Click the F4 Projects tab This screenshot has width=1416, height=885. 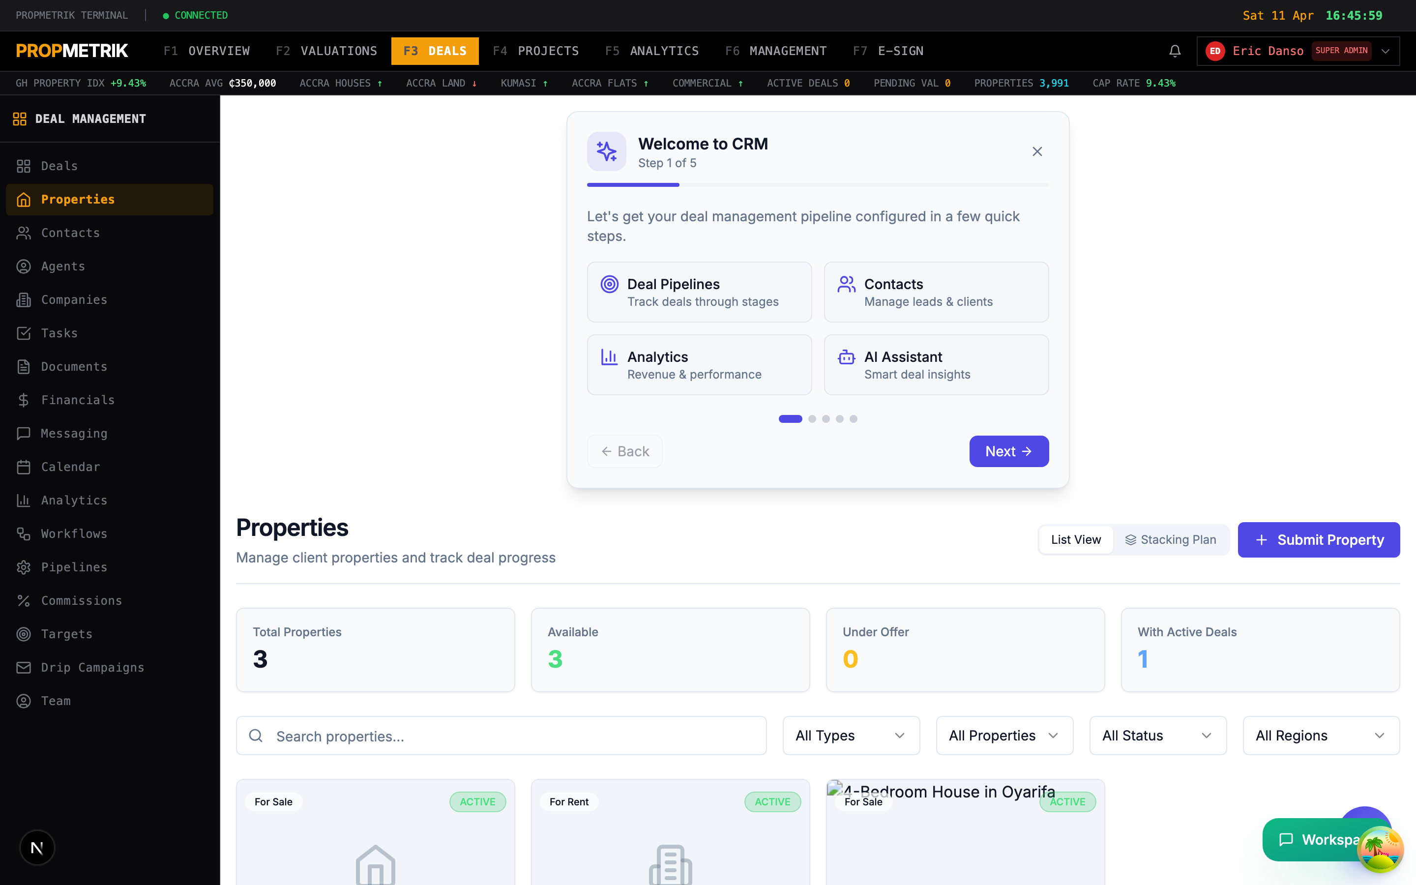tap(535, 51)
